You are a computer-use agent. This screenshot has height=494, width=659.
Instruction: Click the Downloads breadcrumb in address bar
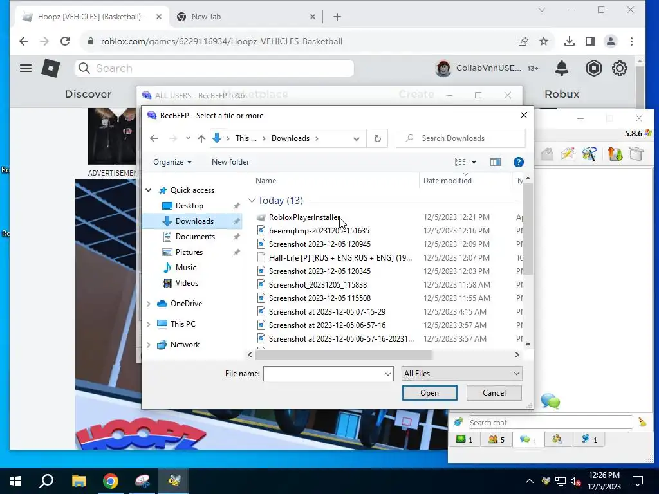point(290,138)
